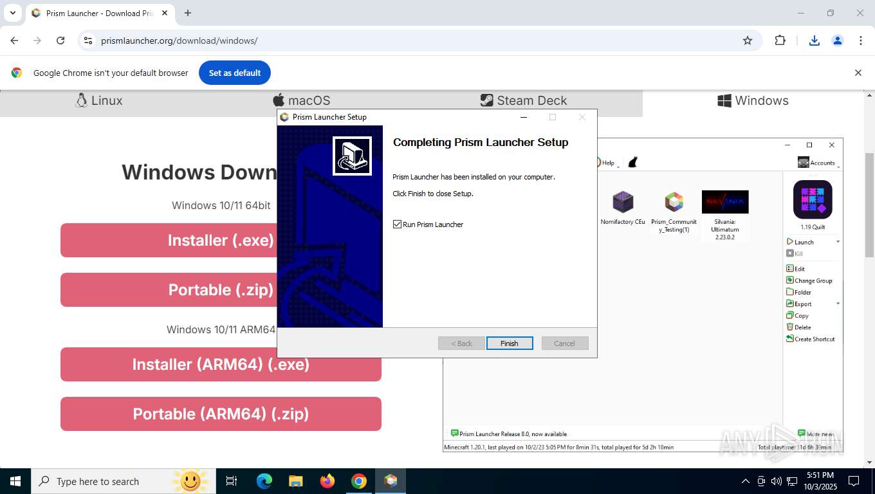Select the Windows tab
Viewport: 875px width, 494px height.
753,100
